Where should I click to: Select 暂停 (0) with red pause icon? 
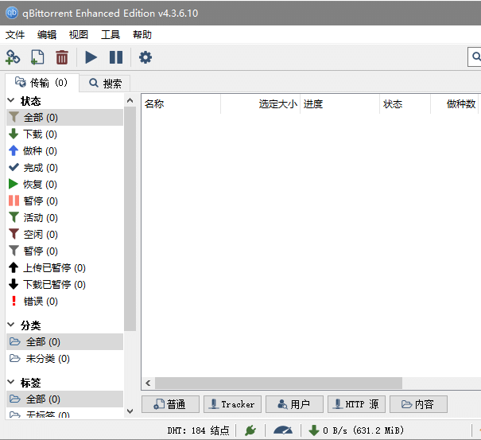(64, 201)
